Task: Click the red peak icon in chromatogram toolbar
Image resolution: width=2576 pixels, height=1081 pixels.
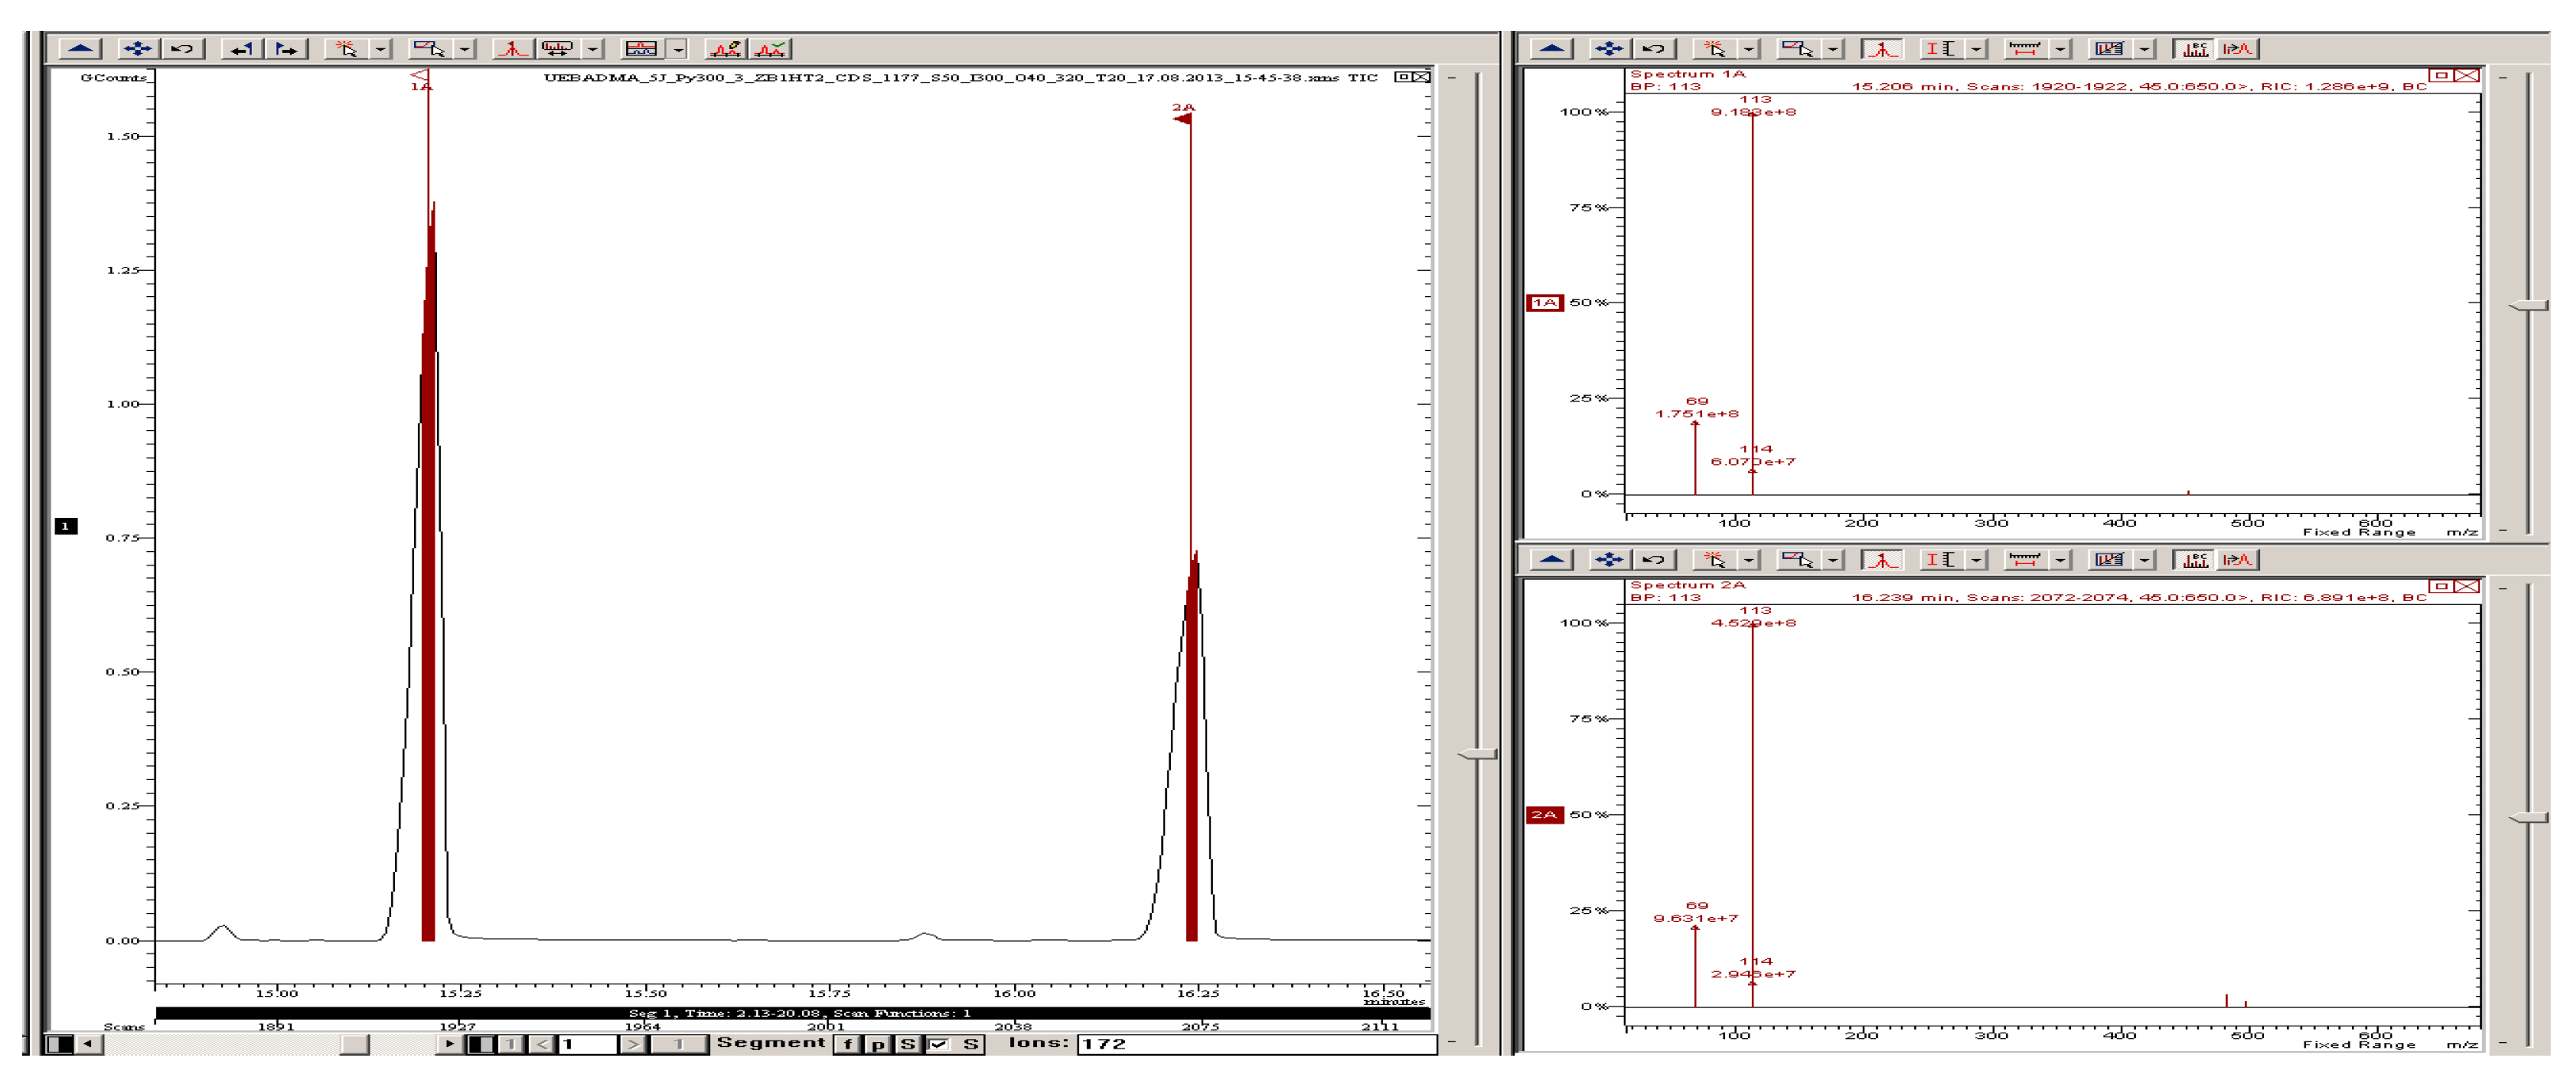Action: [x=512, y=48]
